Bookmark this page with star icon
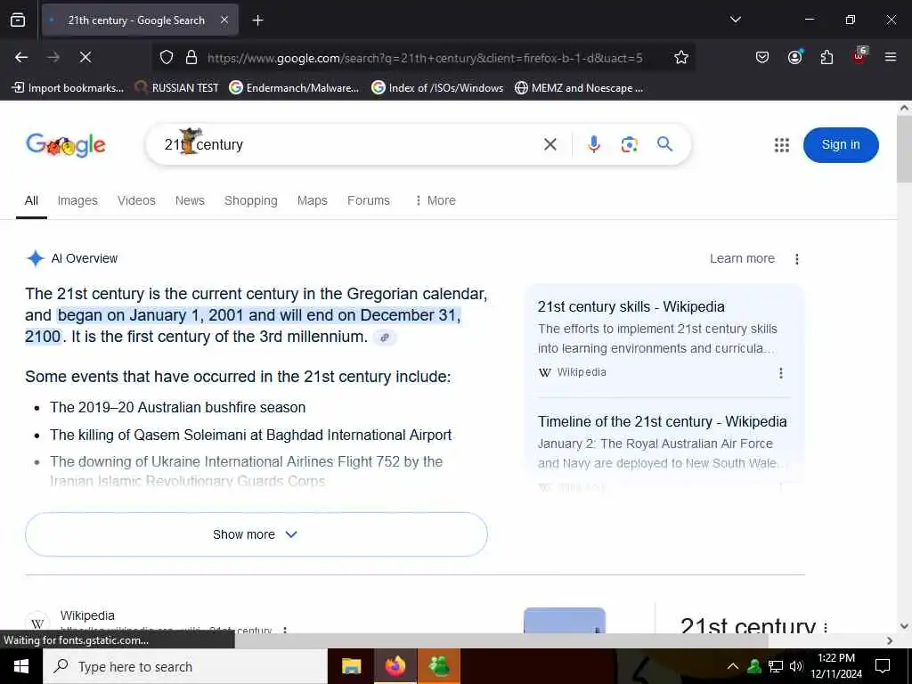912x684 pixels. [681, 57]
